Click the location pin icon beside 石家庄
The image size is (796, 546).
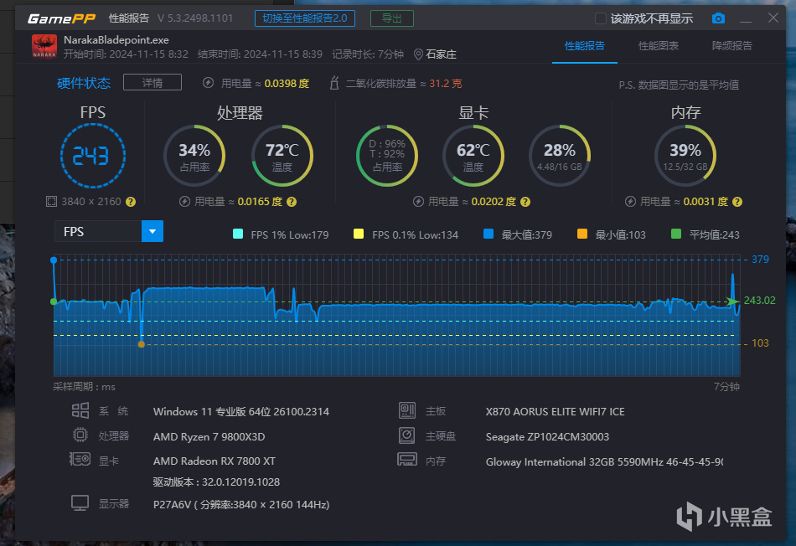tap(418, 54)
